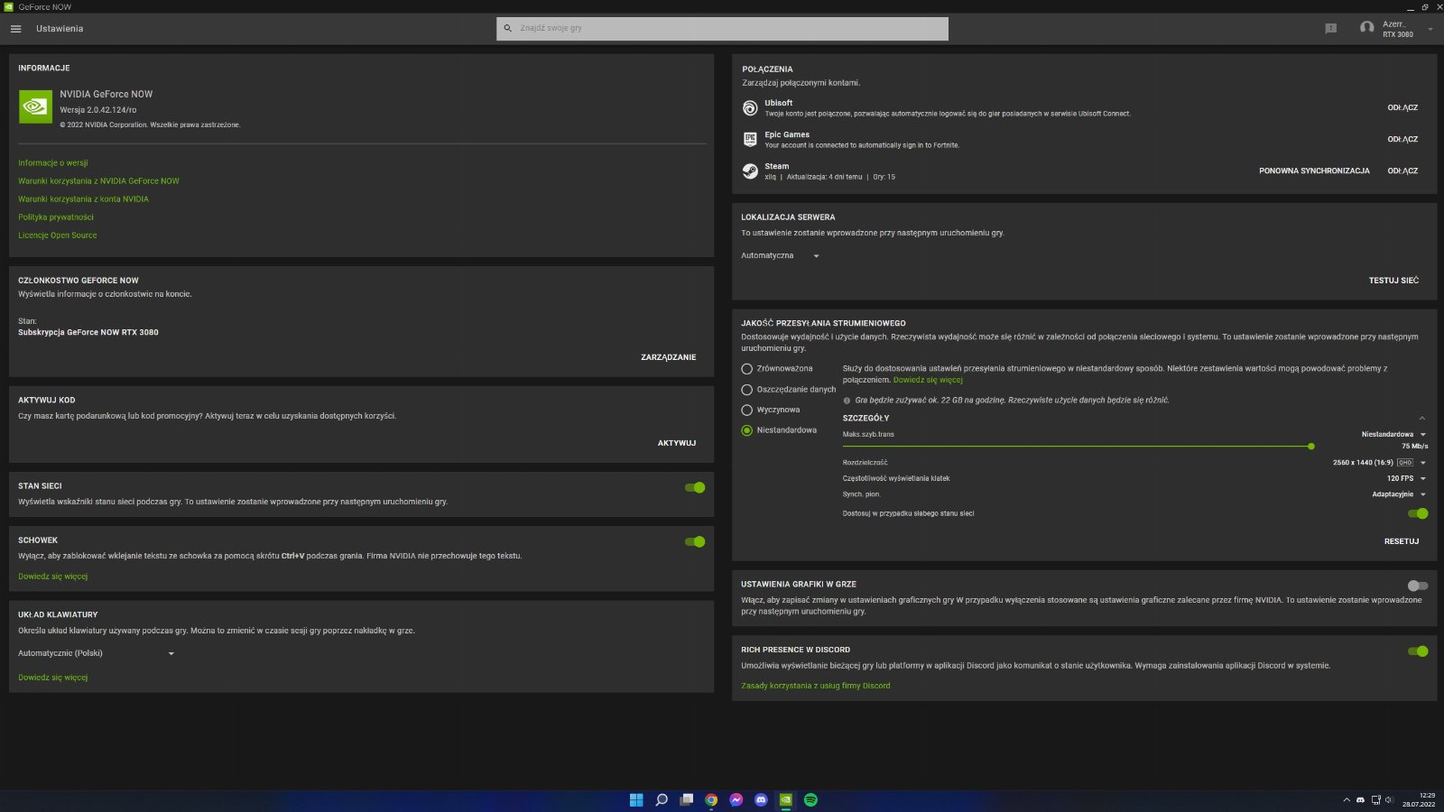
Task: Open the Windows Start menu
Action: (636, 800)
